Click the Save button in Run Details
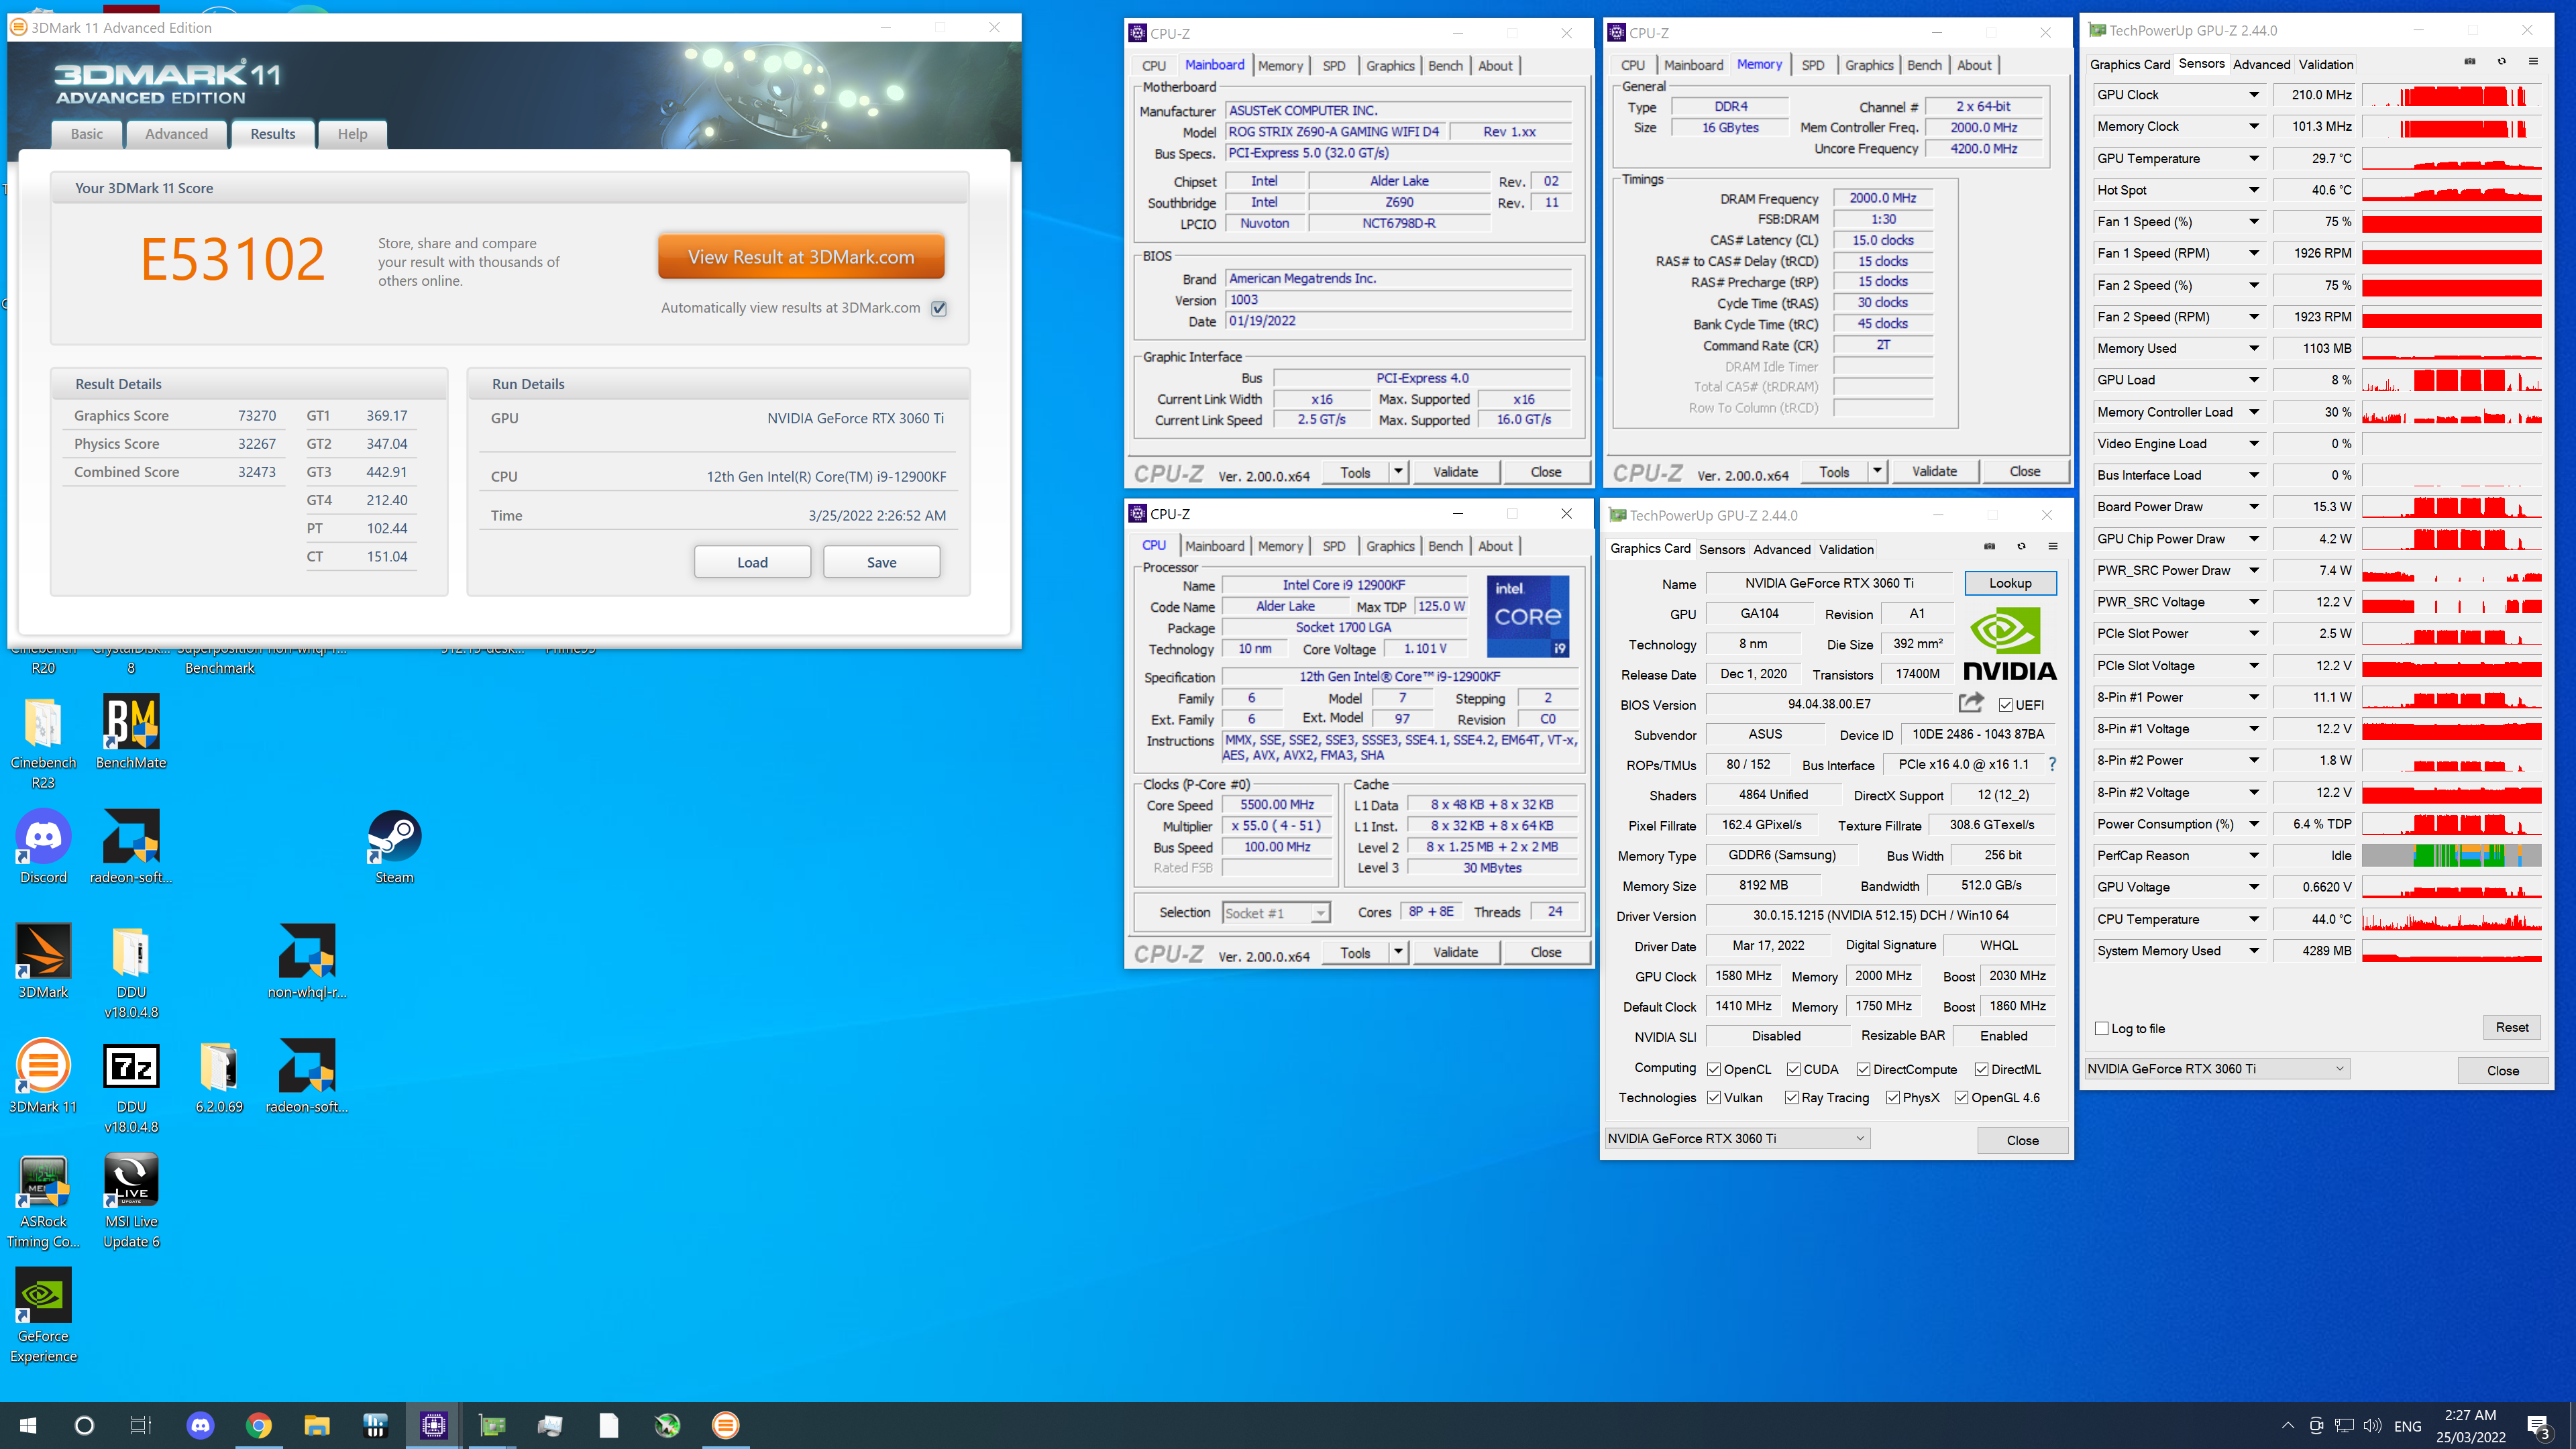2576x1449 pixels. point(881,563)
